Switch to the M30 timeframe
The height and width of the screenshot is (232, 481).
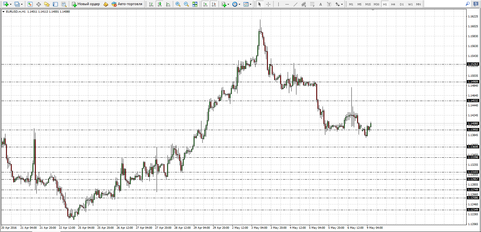pos(376,4)
